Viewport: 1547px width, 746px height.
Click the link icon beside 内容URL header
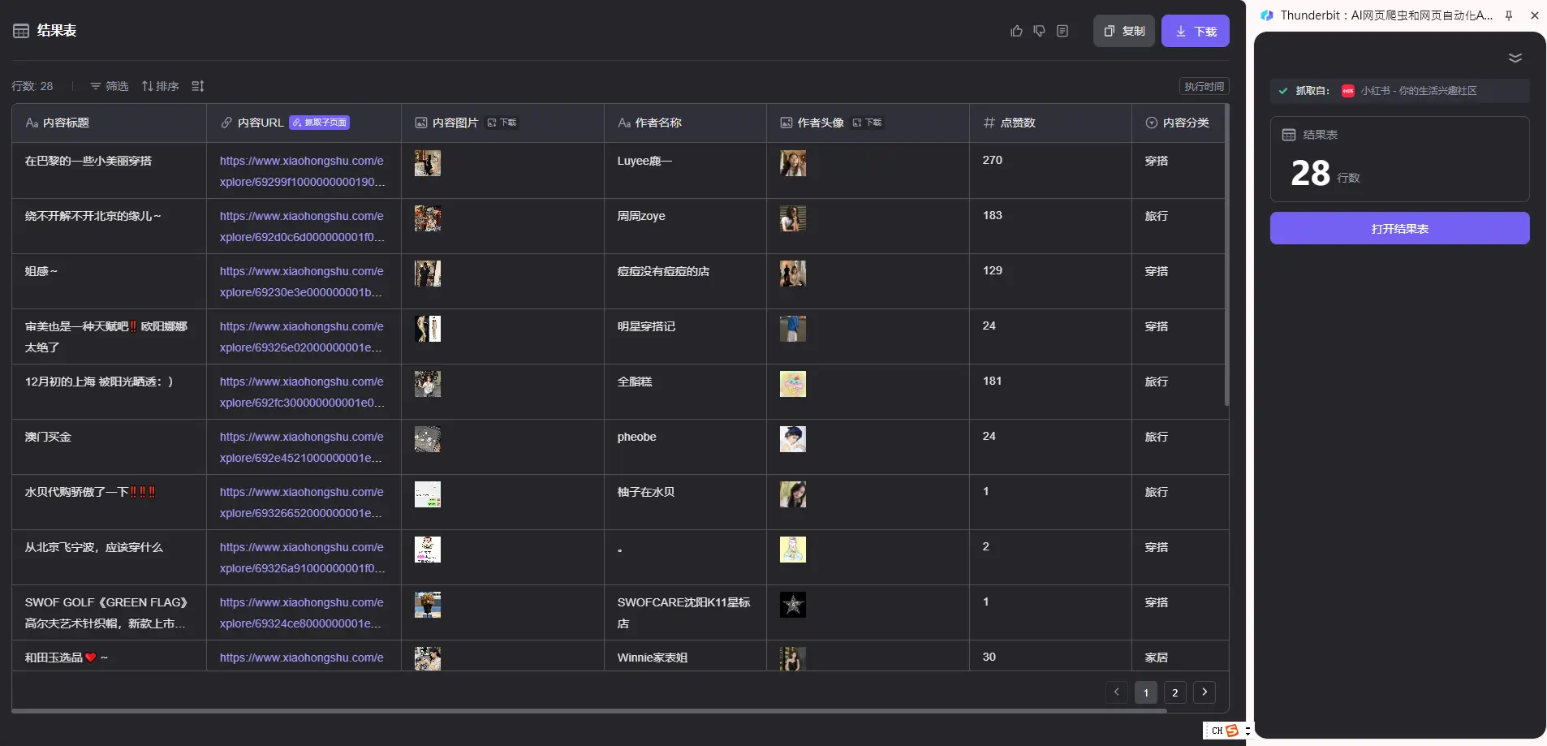click(225, 123)
